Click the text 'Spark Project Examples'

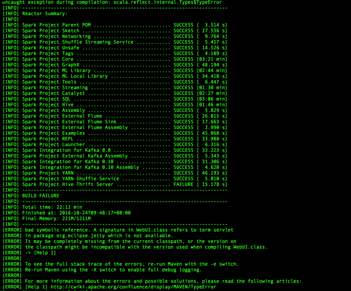tap(53, 133)
